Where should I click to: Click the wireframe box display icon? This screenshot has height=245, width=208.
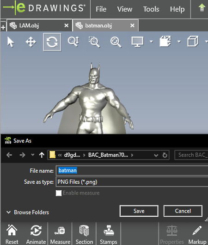click(x=193, y=41)
